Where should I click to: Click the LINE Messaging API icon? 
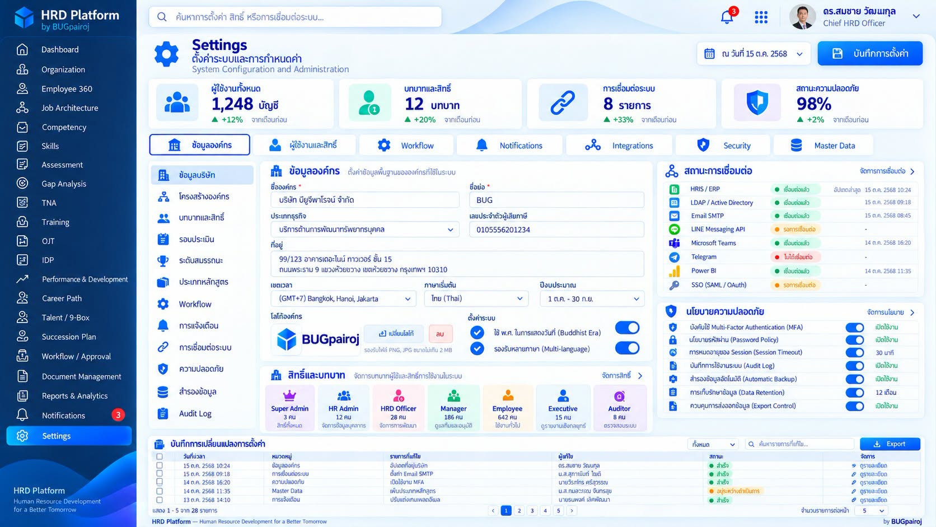pyautogui.click(x=675, y=229)
